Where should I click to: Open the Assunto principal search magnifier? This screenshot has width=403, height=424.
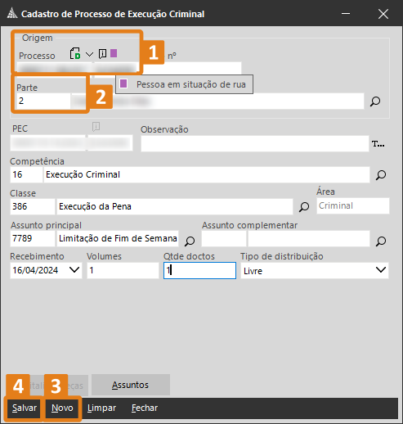[x=190, y=241]
